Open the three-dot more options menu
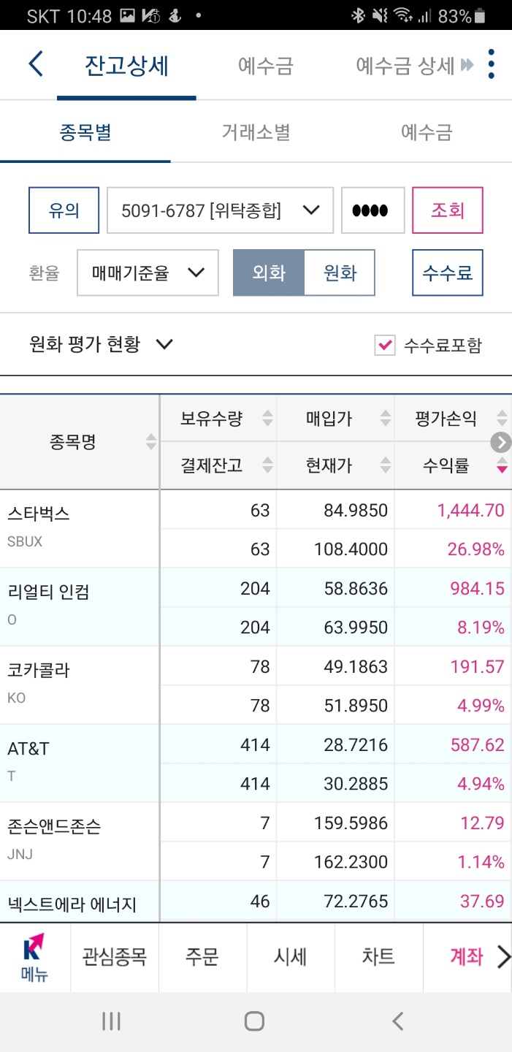512x1052 pixels. coord(491,64)
